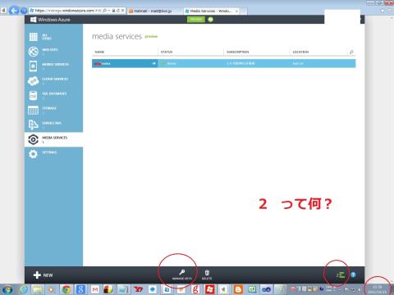Open STORAGE in the sidebar
The image size is (394, 295).
[x=53, y=110]
